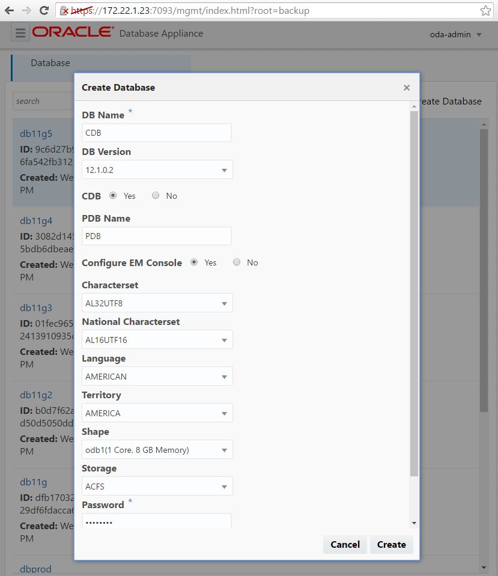The height and width of the screenshot is (576, 498).
Task: Click the Create Database dialog title
Action: click(118, 88)
